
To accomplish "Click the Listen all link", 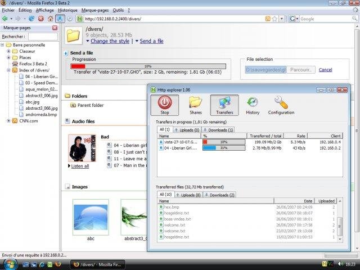I will click(80, 166).
